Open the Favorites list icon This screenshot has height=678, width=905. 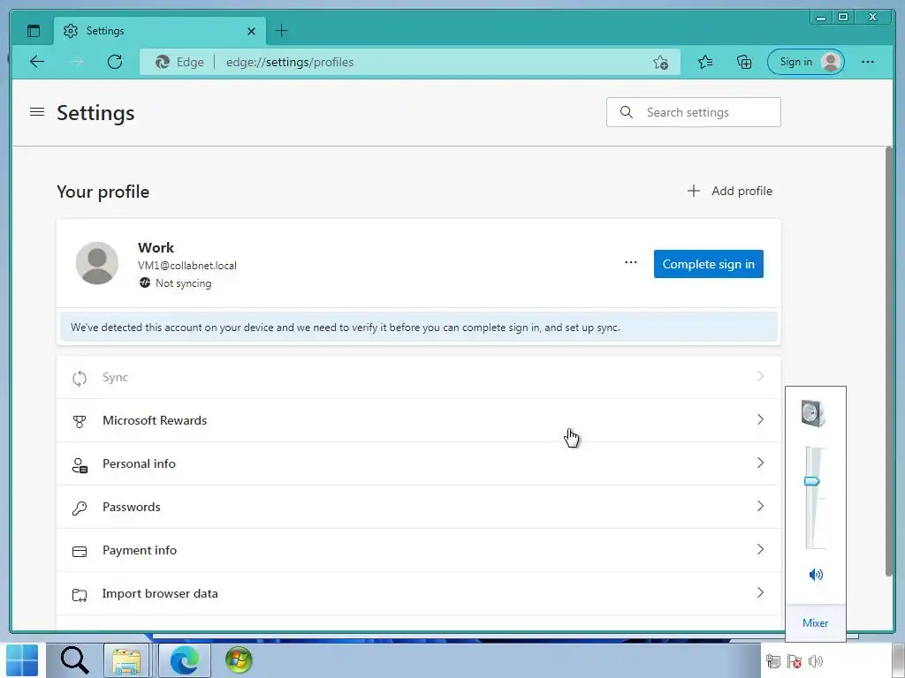click(x=705, y=62)
